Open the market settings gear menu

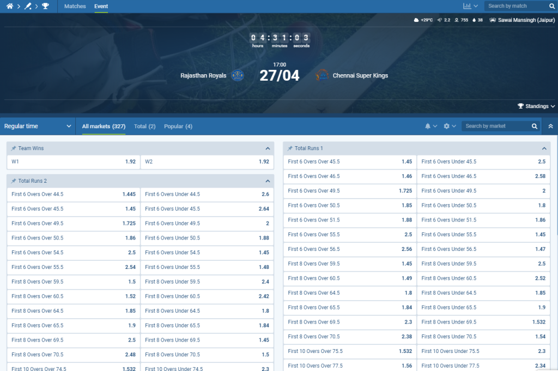[x=450, y=126]
